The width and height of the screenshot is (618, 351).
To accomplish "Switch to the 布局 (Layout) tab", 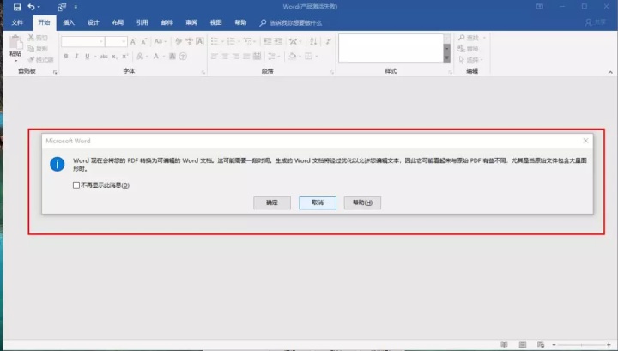I will click(x=118, y=22).
